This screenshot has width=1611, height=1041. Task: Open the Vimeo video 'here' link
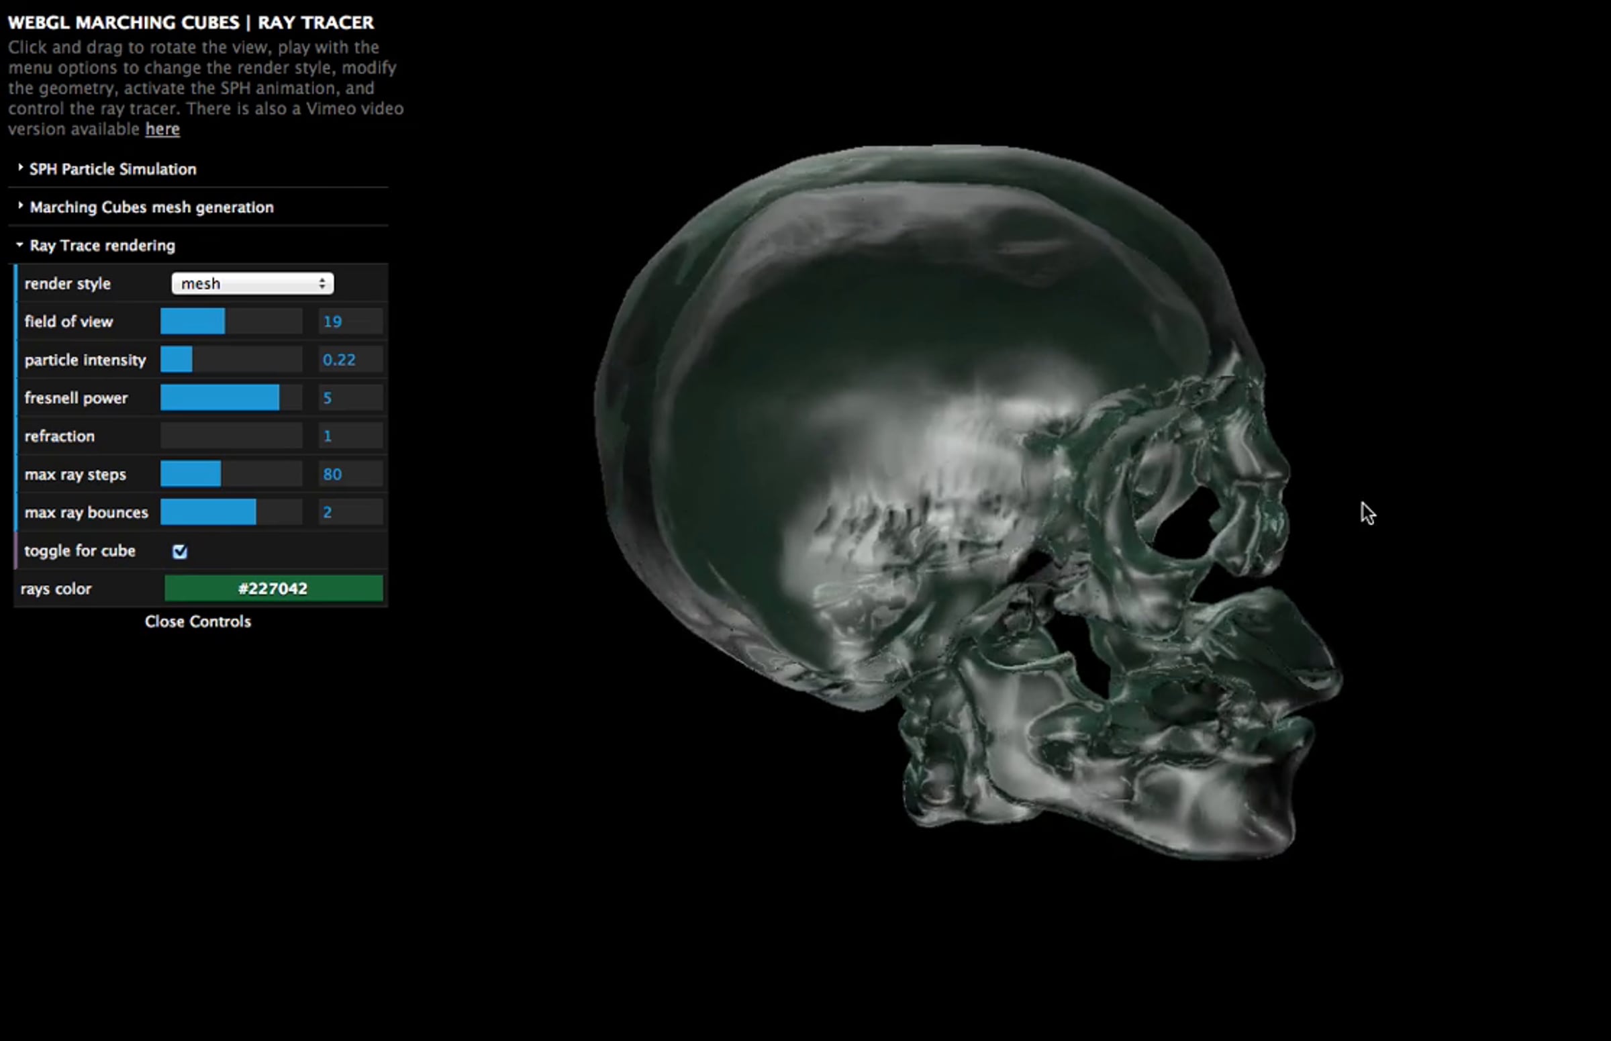[x=162, y=129]
